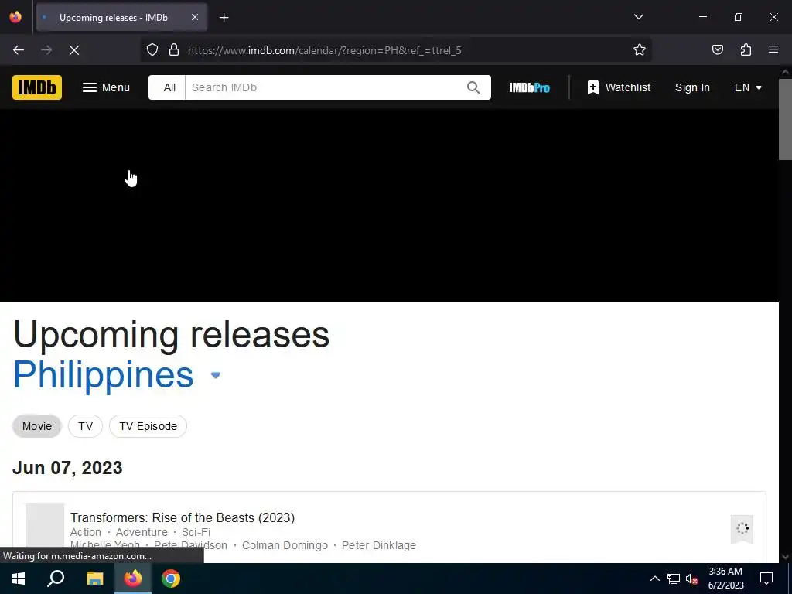Open the Pocket save icon
This screenshot has width=792, height=594.
pyautogui.click(x=717, y=50)
